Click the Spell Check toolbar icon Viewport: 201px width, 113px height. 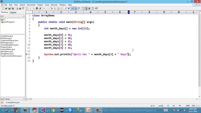tap(23, 8)
